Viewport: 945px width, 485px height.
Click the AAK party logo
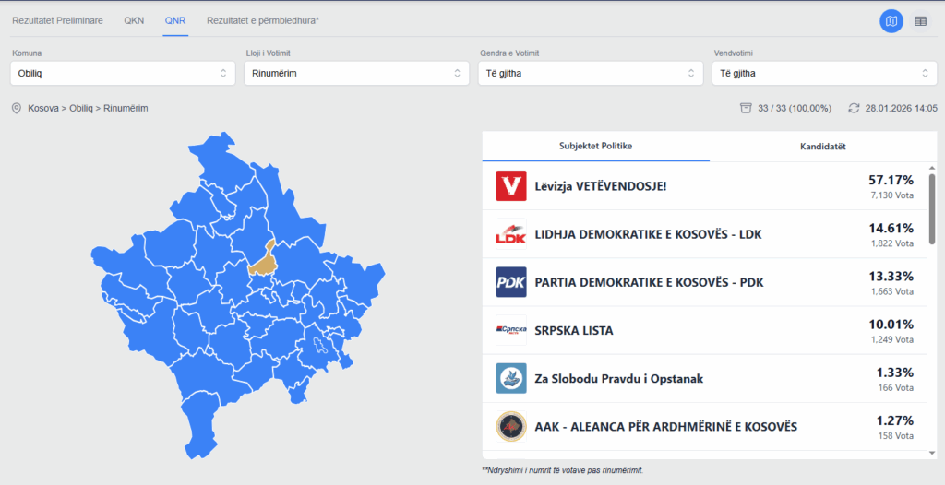coord(511,426)
